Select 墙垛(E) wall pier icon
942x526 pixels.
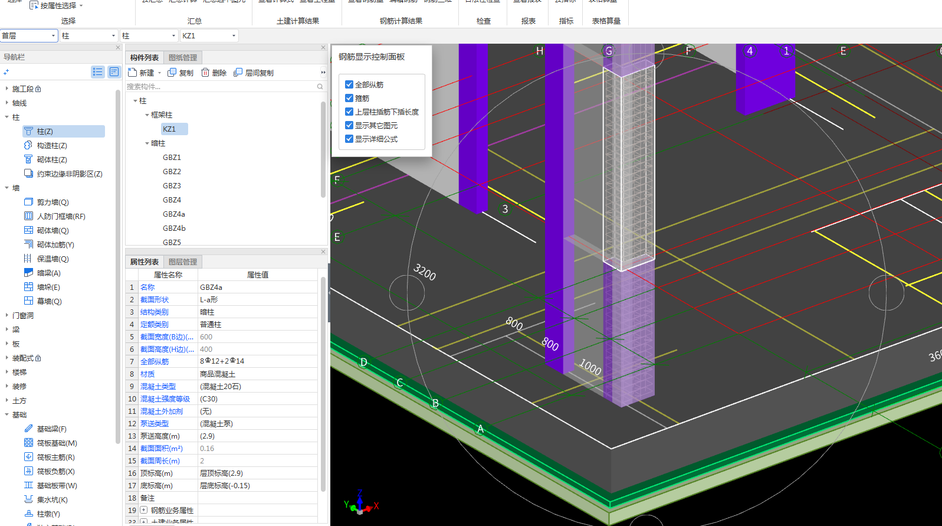[x=28, y=287]
